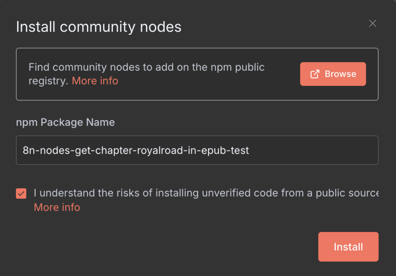Click the Find community nodes description text
The image size is (396, 276).
[147, 74]
